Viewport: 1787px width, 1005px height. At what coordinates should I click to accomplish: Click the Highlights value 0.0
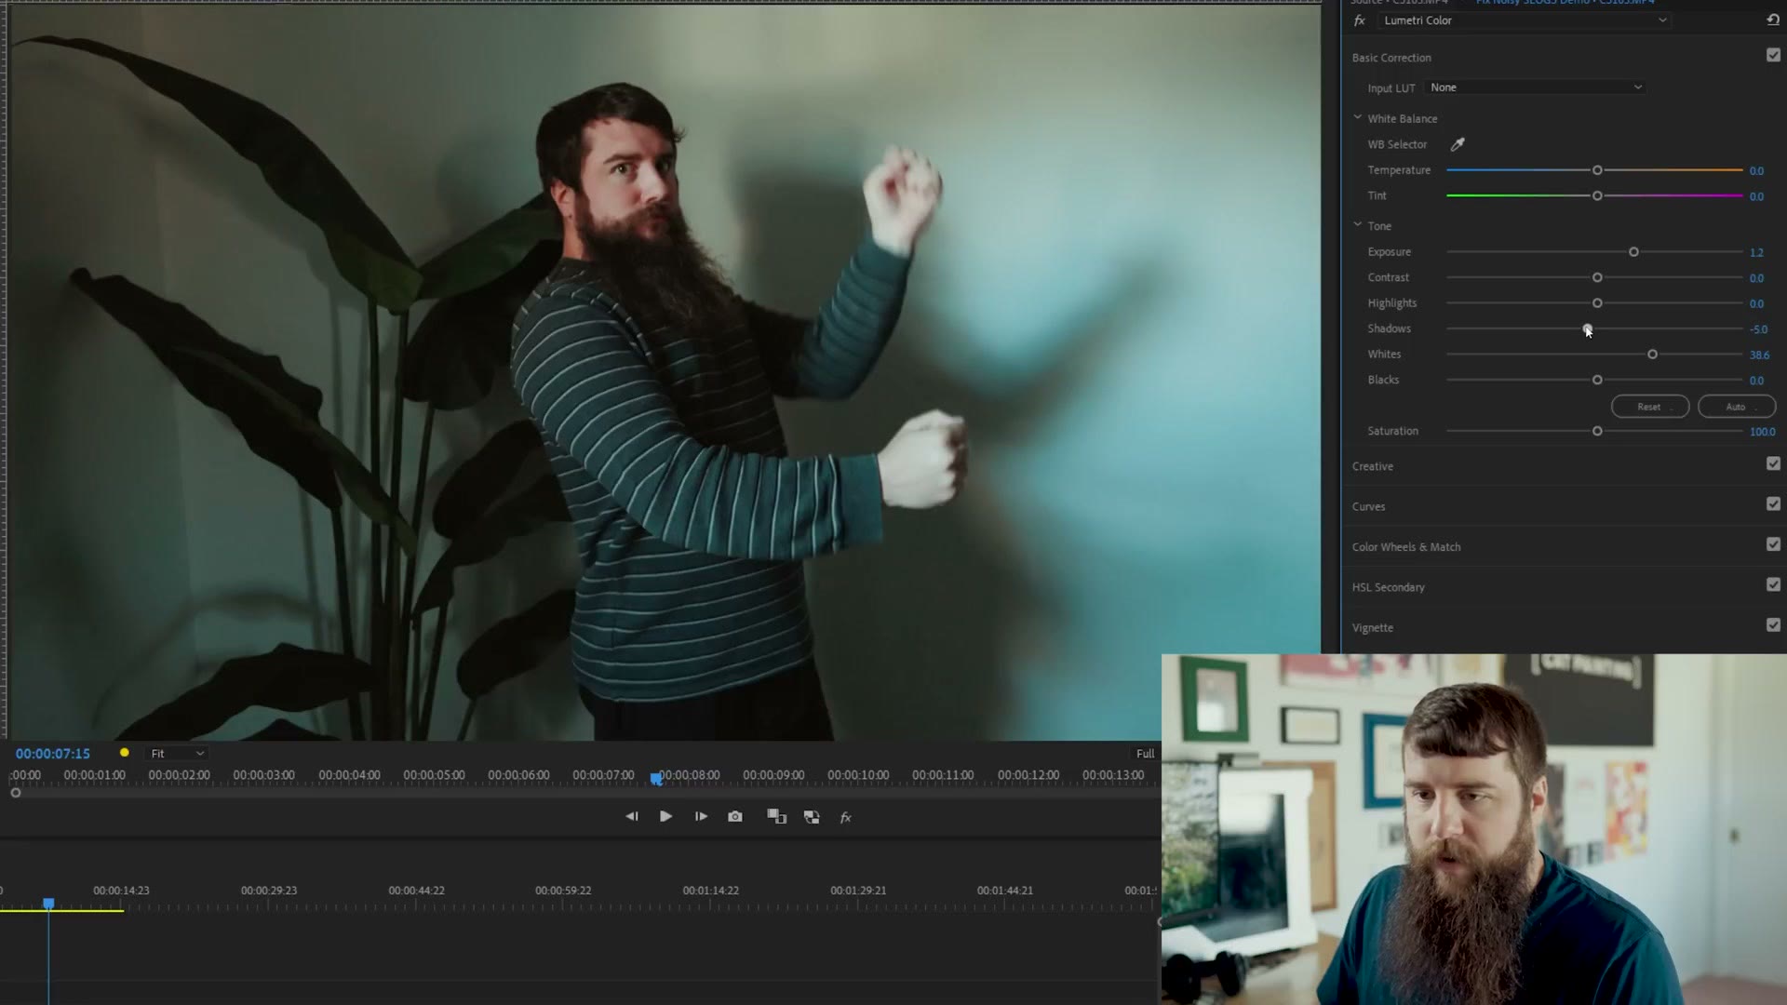coord(1756,304)
